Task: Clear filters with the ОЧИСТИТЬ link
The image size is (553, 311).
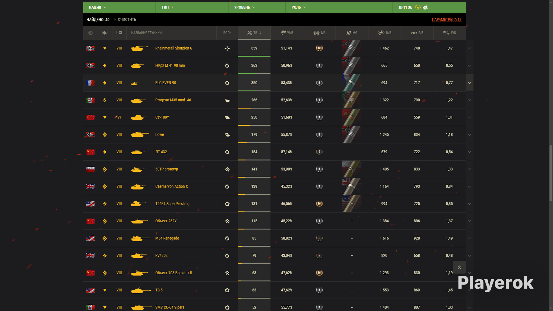Action: tap(125, 20)
